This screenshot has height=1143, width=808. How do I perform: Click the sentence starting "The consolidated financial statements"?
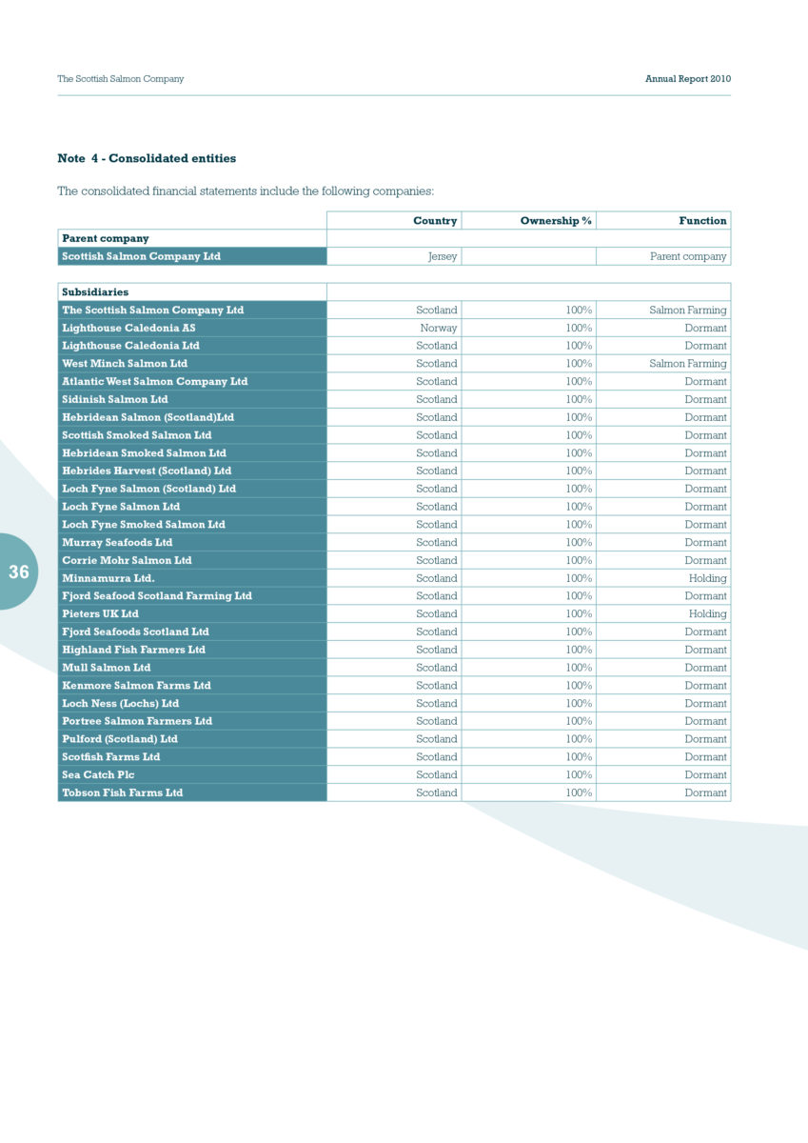tap(246, 191)
